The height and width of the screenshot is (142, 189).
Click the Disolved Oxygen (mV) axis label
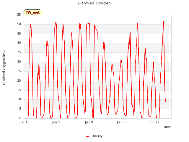click(4, 67)
